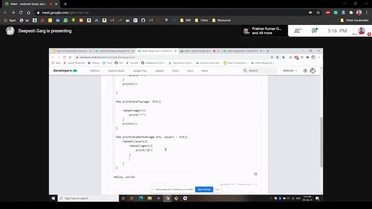Open the WhatsApp bookmark
372x209 pixels.
click(x=66, y=20)
